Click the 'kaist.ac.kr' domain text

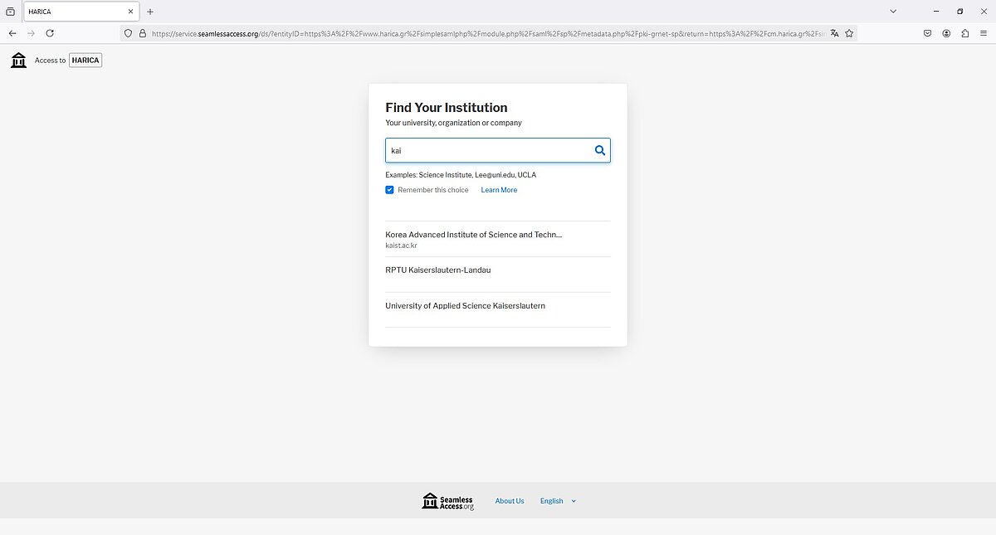pyautogui.click(x=401, y=246)
